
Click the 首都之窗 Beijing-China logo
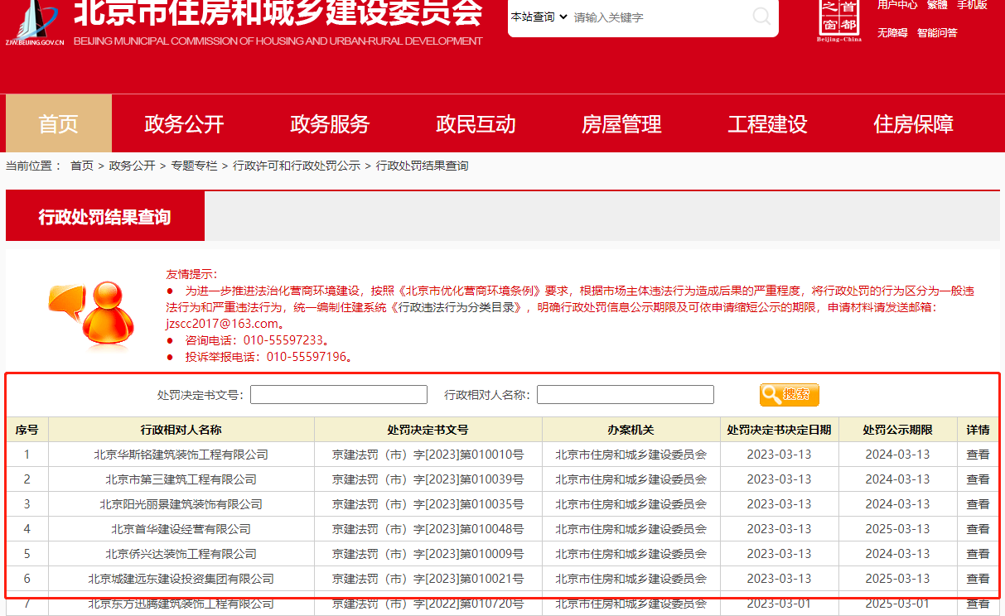(x=839, y=20)
